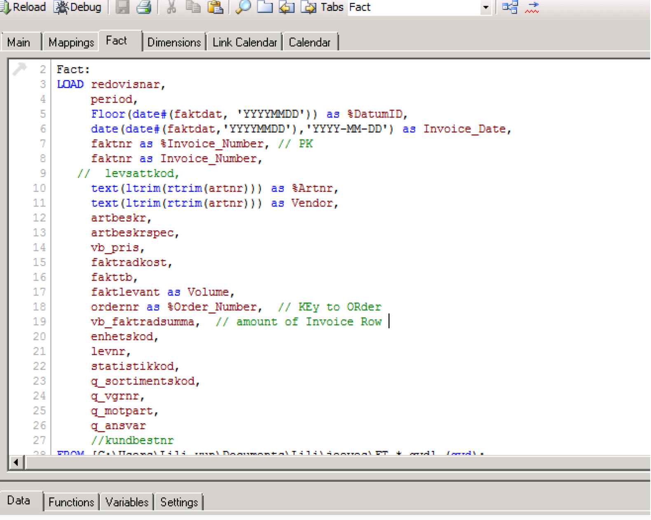Click 'fakttb' on line 16
This screenshot has width=651, height=520.
[x=111, y=277]
